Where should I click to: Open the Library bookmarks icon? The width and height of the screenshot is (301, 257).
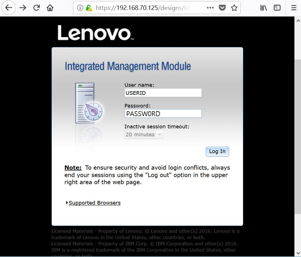(263, 8)
